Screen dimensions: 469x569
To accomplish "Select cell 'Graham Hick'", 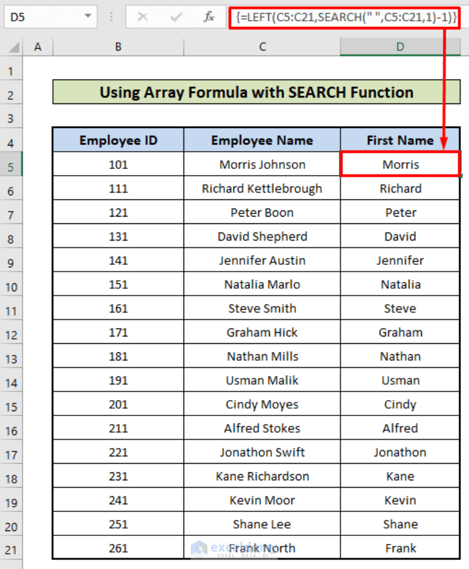I will point(262,332).
